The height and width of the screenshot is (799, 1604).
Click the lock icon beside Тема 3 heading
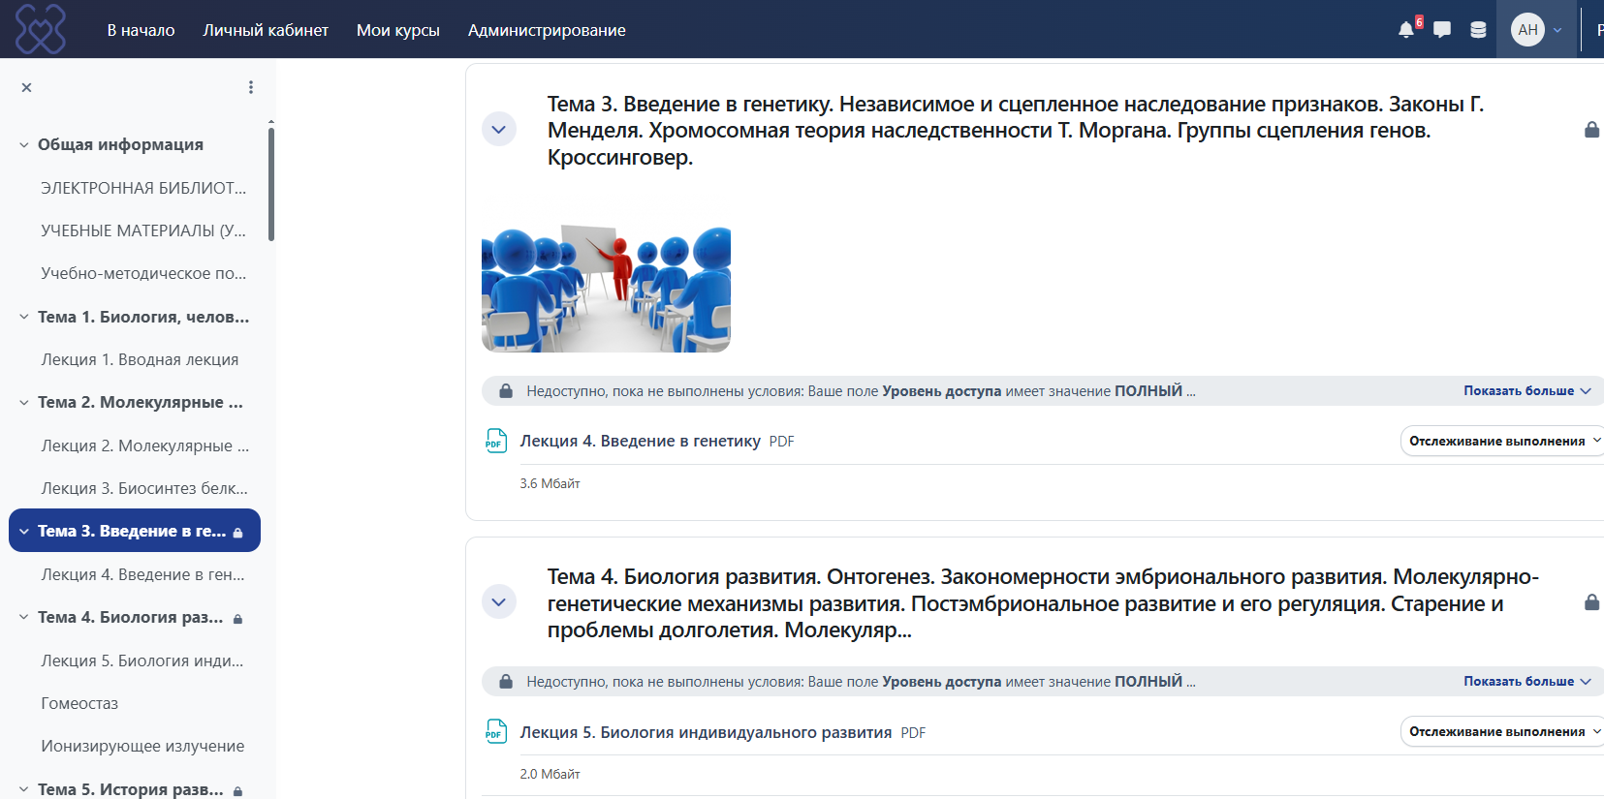click(x=1591, y=130)
